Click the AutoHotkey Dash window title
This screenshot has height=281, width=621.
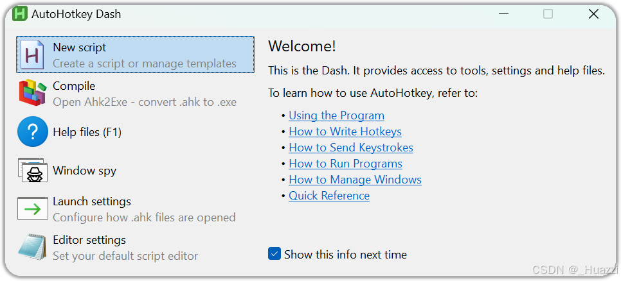76,14
